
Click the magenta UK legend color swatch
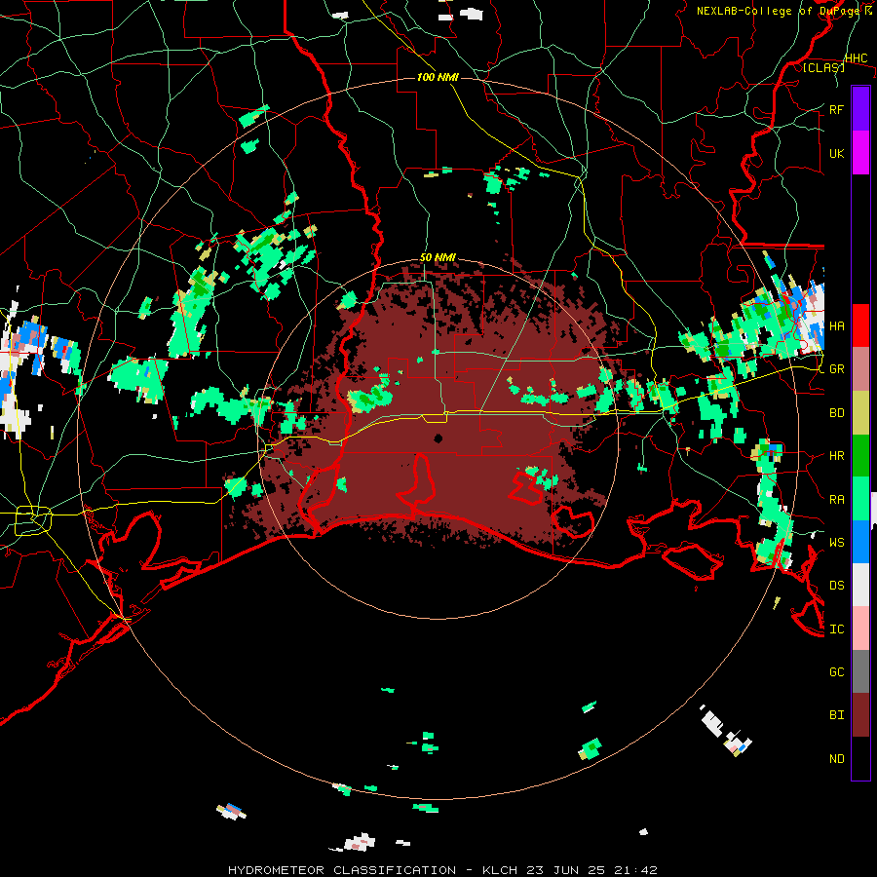(x=860, y=153)
